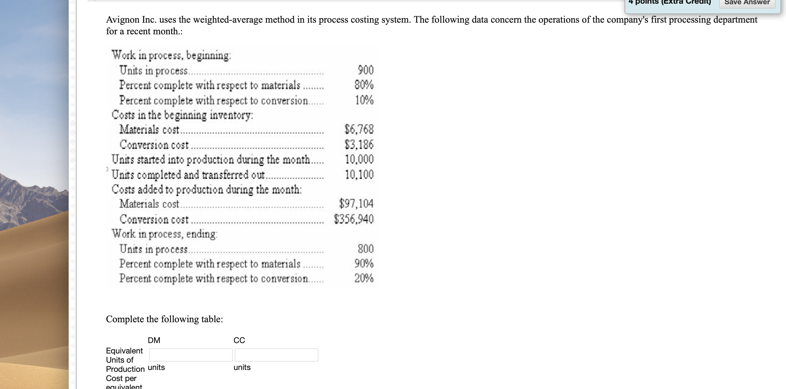Select the DM column header label

[154, 340]
